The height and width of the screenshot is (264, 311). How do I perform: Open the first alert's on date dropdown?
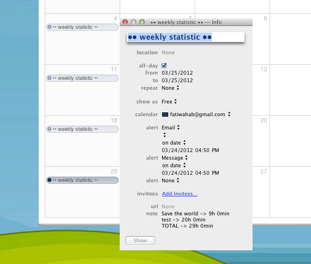coord(174,143)
